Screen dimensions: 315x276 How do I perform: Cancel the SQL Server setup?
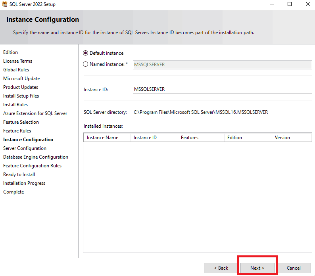click(x=294, y=268)
